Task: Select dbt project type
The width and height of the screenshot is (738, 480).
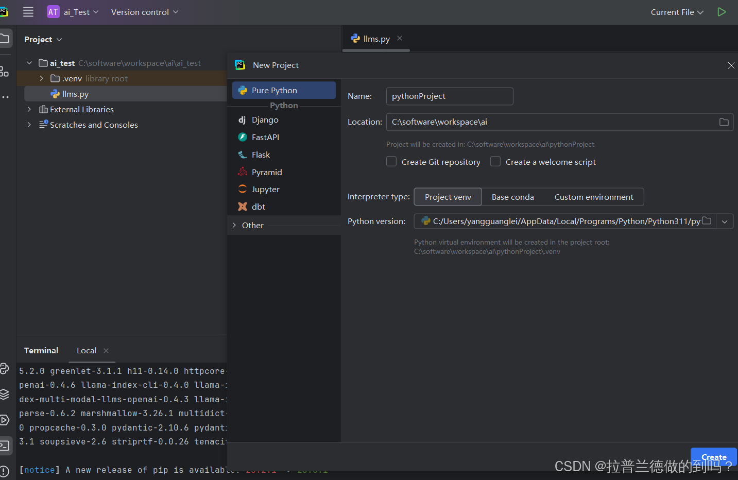Action: (284, 207)
